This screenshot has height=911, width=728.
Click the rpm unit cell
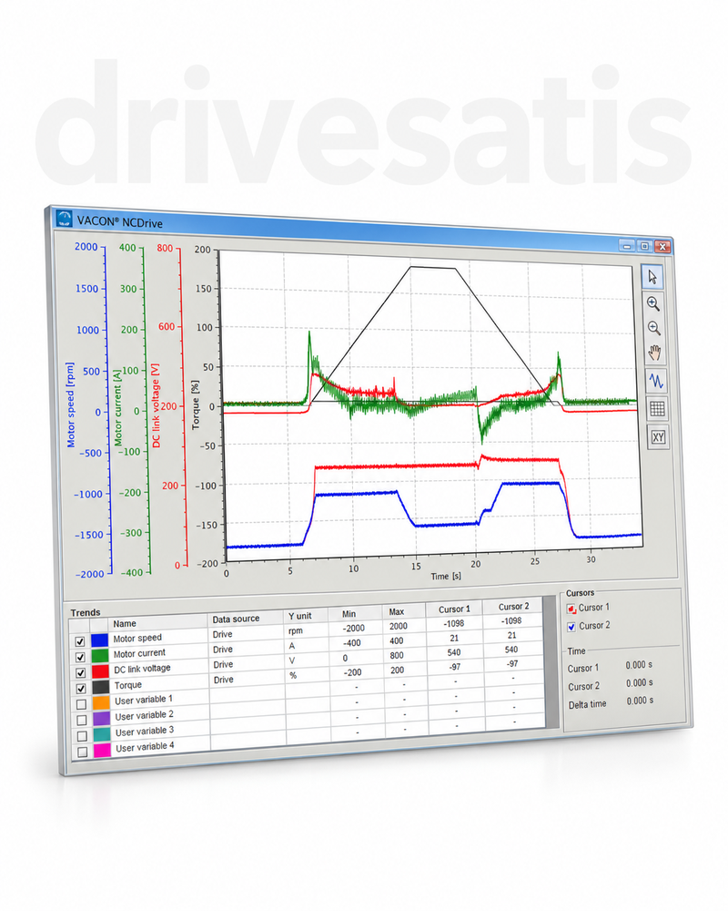[x=296, y=630]
